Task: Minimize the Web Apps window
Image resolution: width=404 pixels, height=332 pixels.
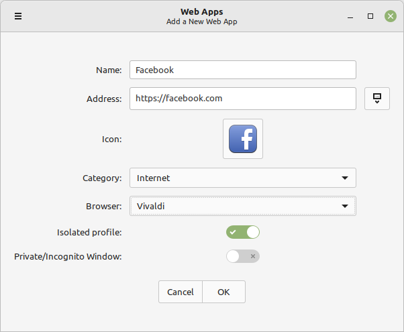Action: coord(350,16)
